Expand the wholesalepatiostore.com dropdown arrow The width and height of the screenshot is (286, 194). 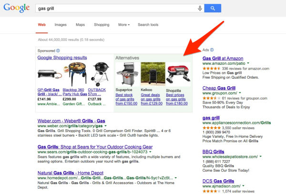pyautogui.click(x=261, y=156)
